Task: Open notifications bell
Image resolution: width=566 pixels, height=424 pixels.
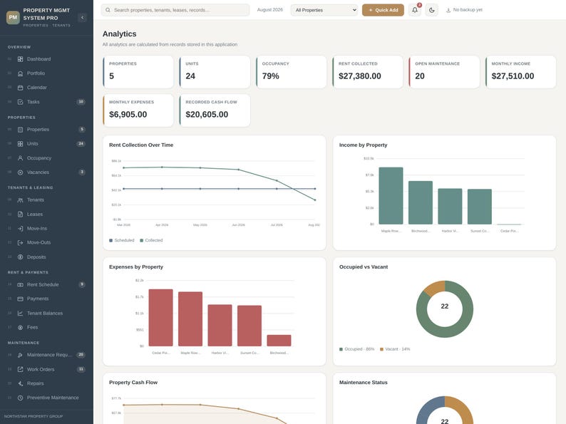Action: pyautogui.click(x=415, y=10)
